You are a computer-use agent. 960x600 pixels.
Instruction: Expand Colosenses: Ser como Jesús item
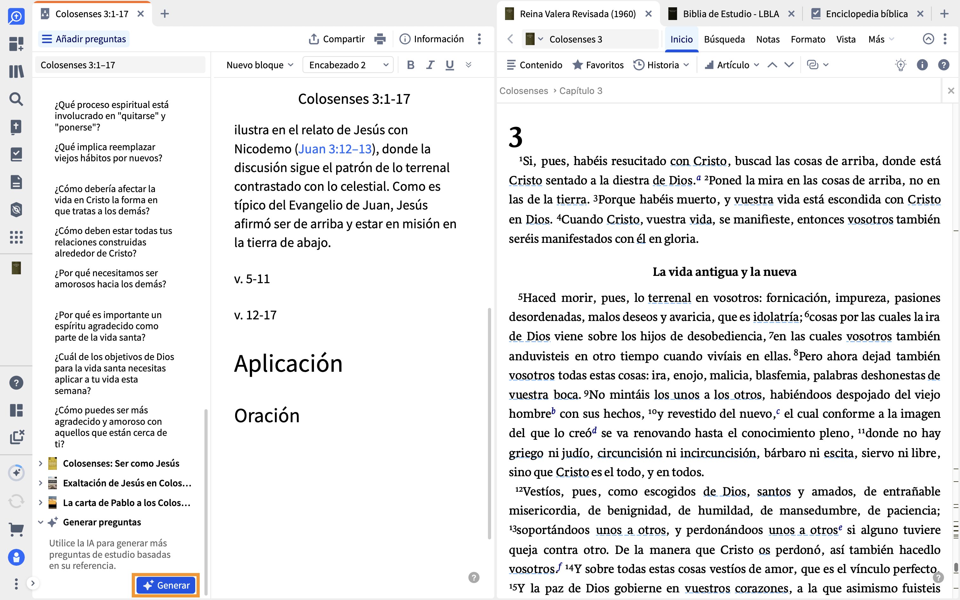[40, 463]
